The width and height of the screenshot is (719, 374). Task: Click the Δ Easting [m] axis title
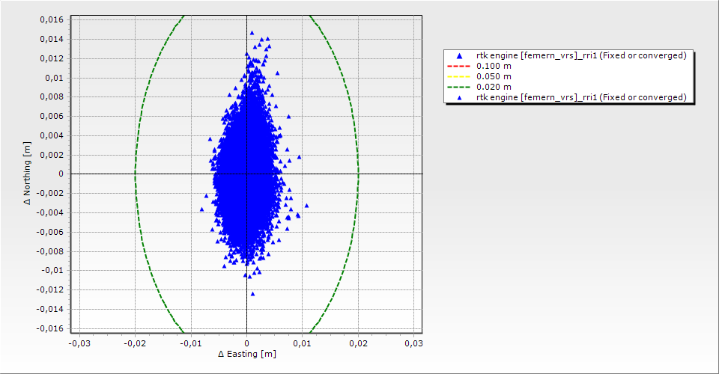pos(246,354)
